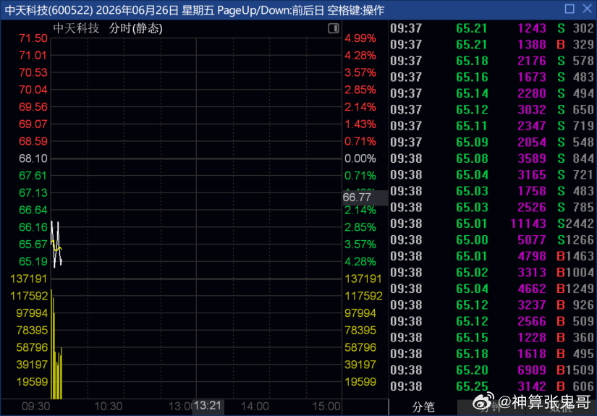Select the 65.19 bottom price label
Screen dimensions: 597x416
[x=33, y=261]
